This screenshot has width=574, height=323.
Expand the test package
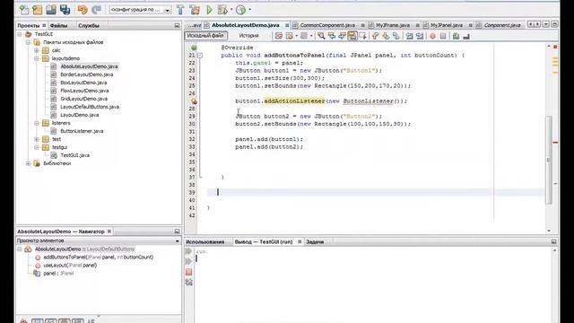pos(37,139)
